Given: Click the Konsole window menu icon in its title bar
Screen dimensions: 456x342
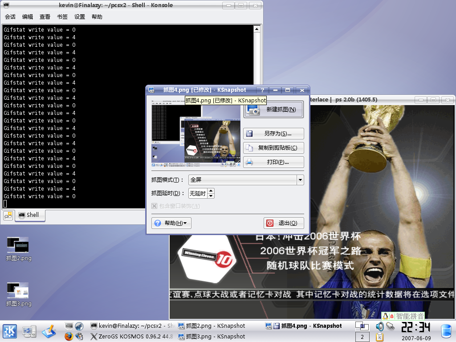Looking at the screenshot, I should click(6, 5).
